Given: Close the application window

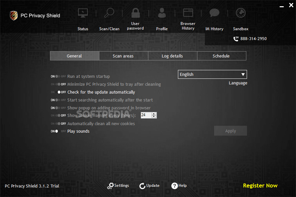Looking at the screenshot, I should pos(291,5).
